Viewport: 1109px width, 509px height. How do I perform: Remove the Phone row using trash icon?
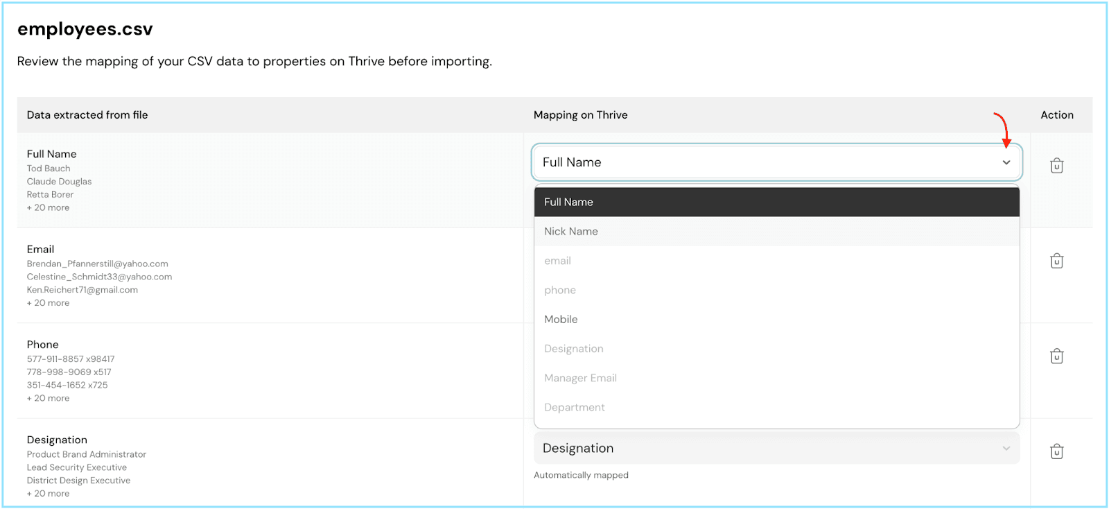(x=1056, y=356)
